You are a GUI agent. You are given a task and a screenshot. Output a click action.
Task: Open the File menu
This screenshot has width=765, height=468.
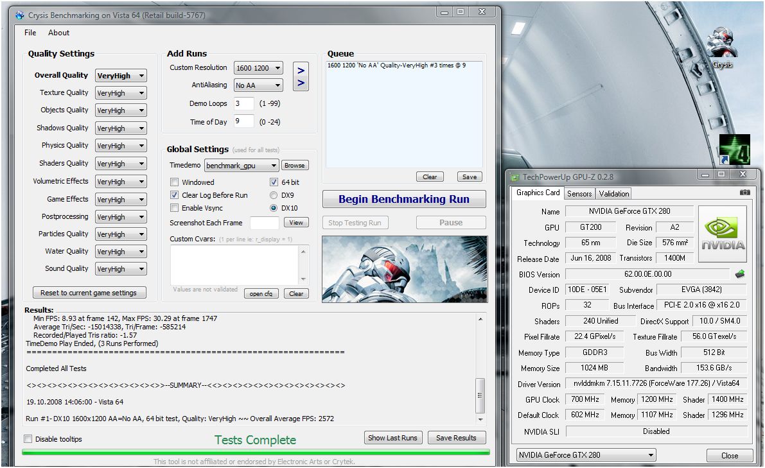[x=30, y=33]
